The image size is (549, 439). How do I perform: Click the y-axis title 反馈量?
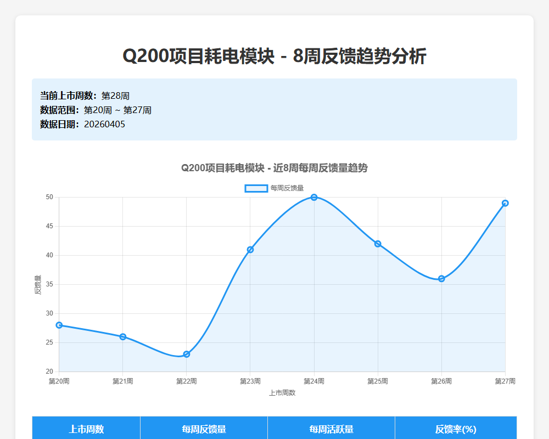click(x=38, y=285)
